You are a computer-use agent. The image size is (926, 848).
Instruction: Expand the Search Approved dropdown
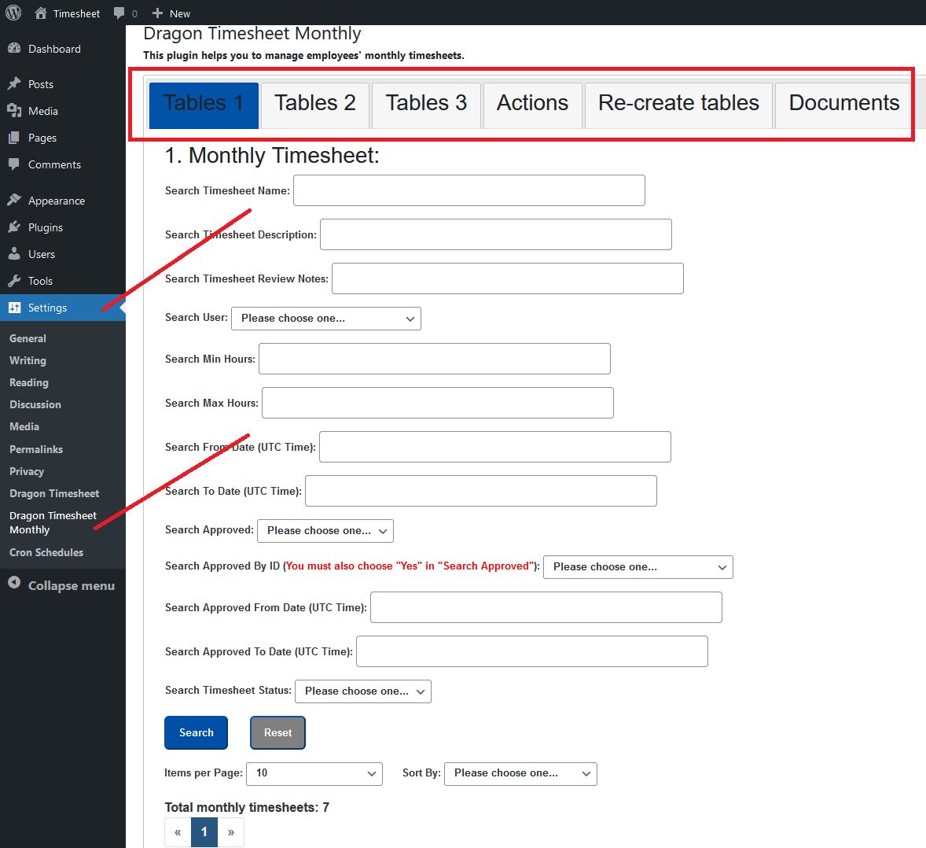coord(325,531)
